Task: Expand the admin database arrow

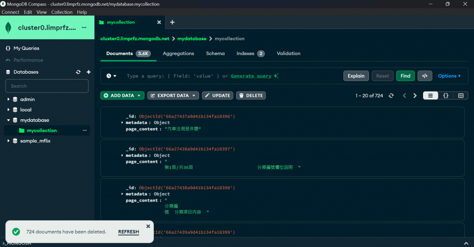Action: pos(8,99)
